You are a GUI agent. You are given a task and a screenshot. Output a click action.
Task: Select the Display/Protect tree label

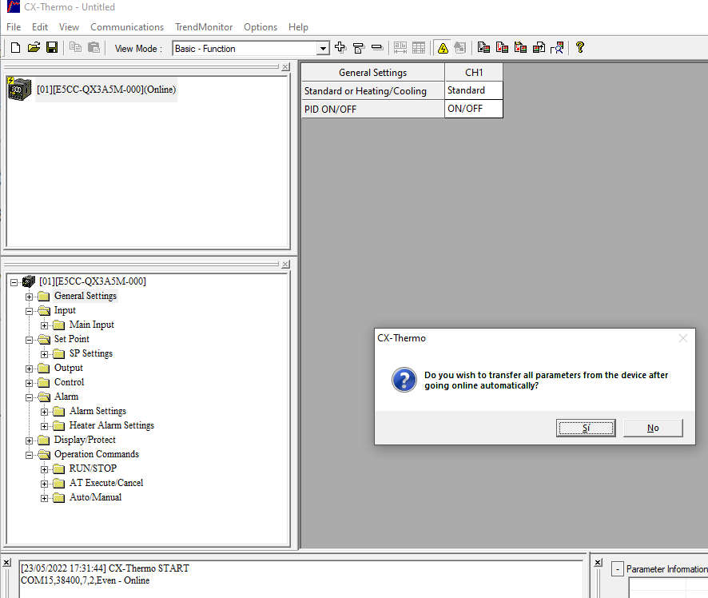pyautogui.click(x=85, y=440)
